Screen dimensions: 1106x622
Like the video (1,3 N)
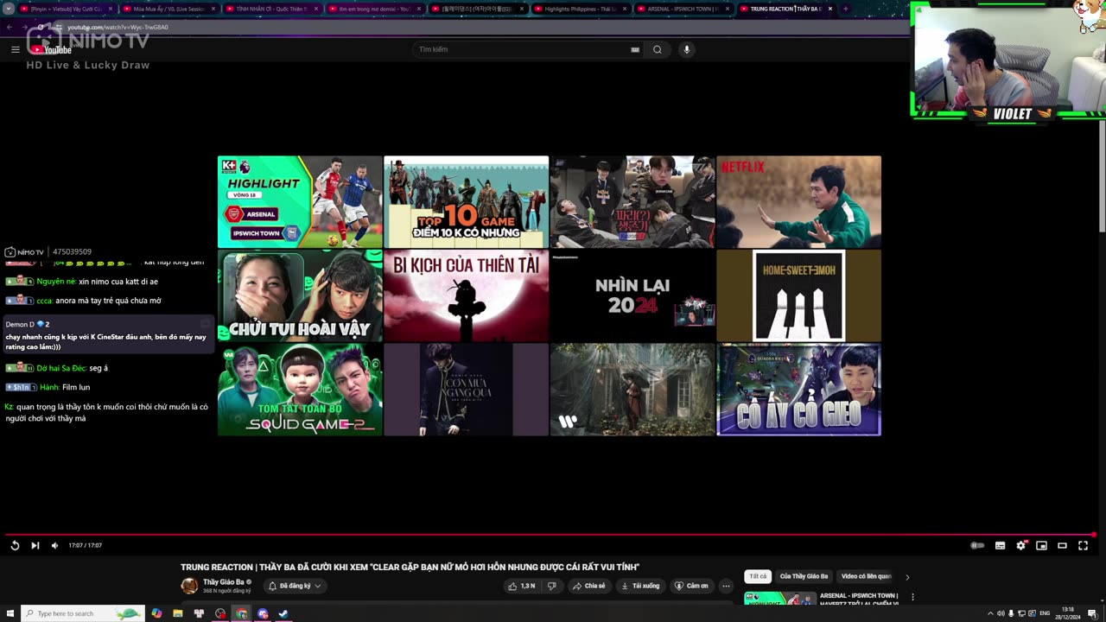pos(522,586)
